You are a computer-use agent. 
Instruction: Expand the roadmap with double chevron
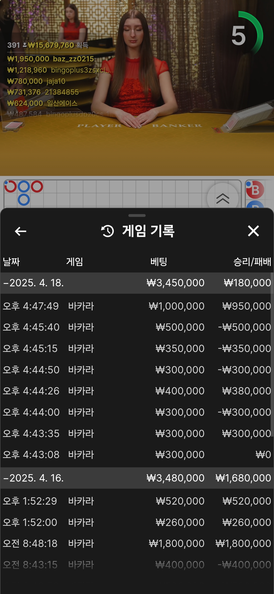[223, 198]
